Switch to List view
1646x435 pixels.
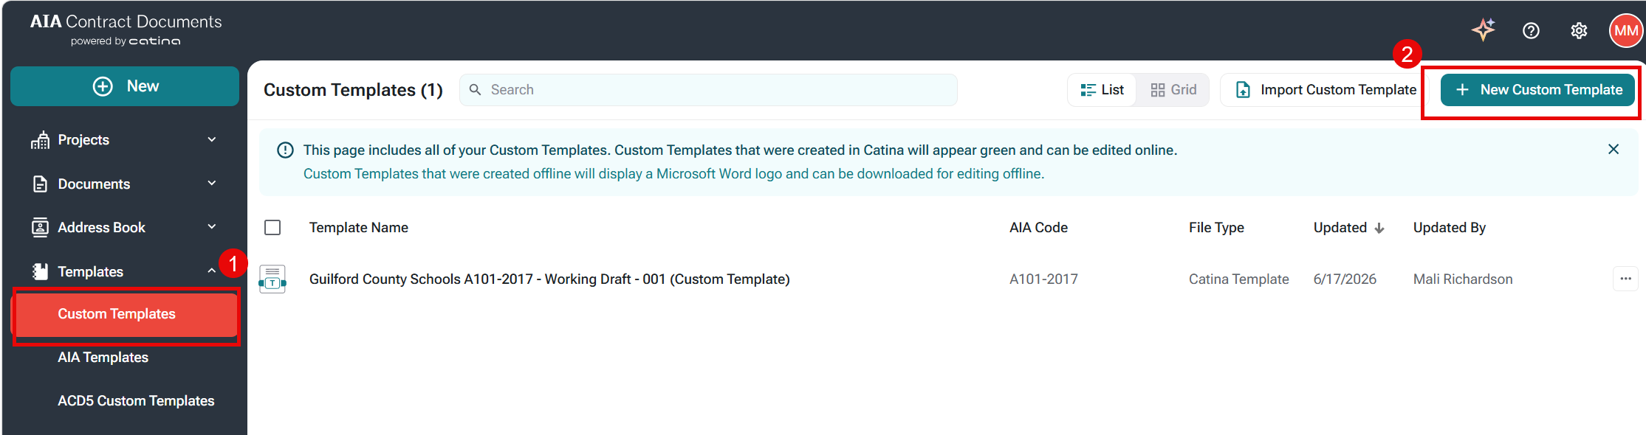click(x=1102, y=90)
